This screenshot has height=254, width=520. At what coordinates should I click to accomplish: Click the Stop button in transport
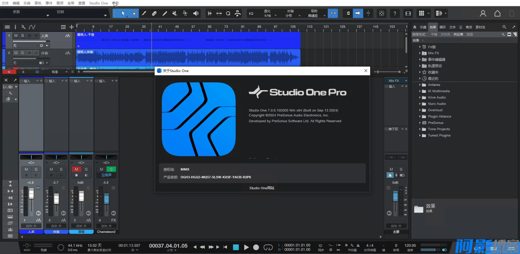(236, 247)
